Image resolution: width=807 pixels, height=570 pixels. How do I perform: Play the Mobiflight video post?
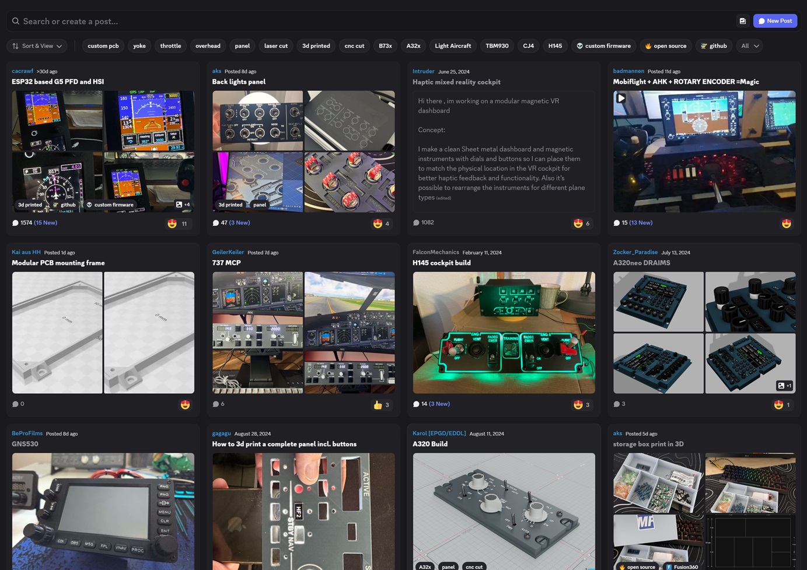621,98
